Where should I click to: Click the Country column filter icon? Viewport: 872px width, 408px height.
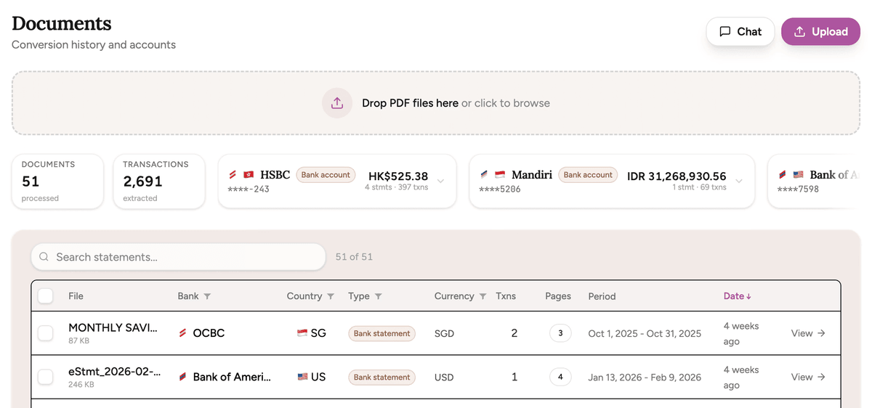coord(331,296)
